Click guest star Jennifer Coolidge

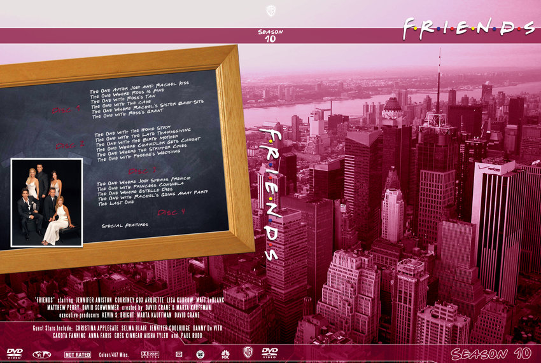click(170, 328)
